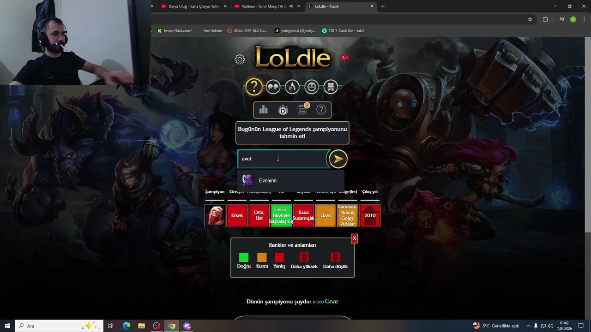Open the Windows Start menu
This screenshot has height=332, width=591.
tap(7, 326)
